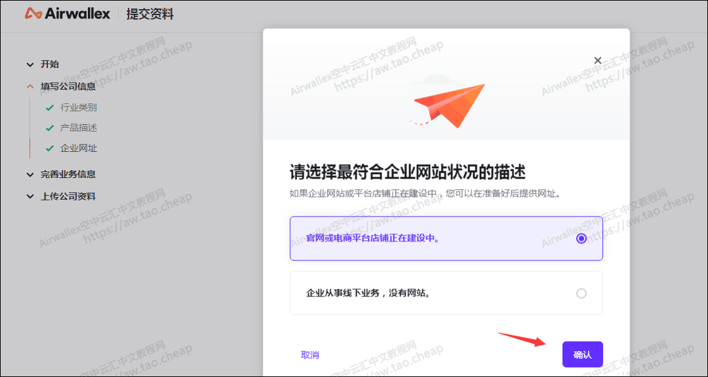Click the heading 请选择最符合企业网站状况的描述
The image size is (708, 377).
point(408,172)
